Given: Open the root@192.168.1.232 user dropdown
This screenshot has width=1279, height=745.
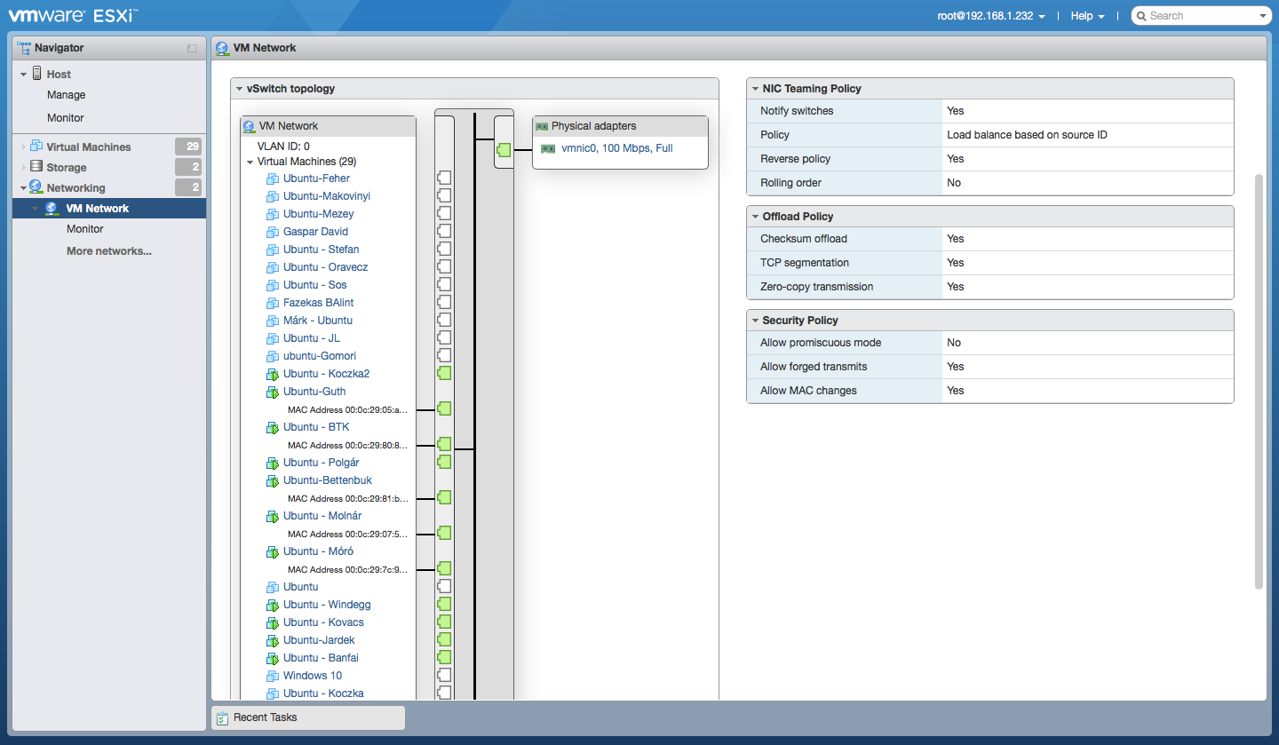Looking at the screenshot, I should (x=991, y=16).
